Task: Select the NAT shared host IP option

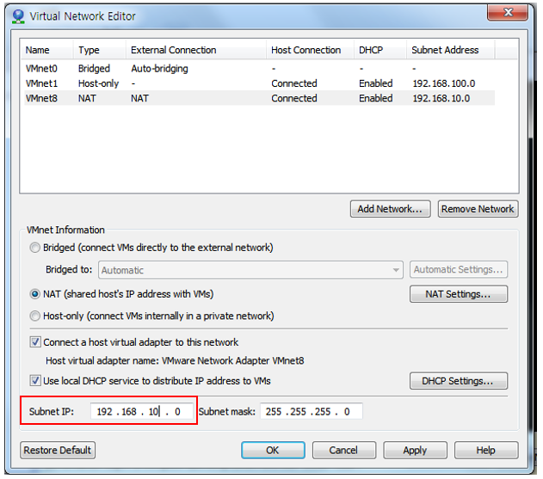Action: (35, 294)
